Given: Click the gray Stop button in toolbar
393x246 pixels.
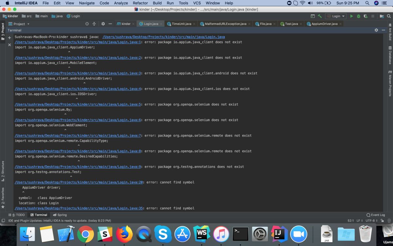Looking at the screenshot, I should 373,16.
